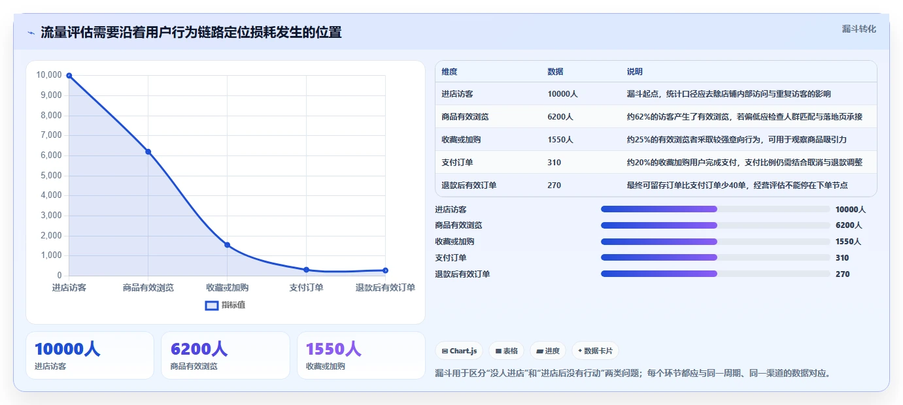Select the 10000人 进店访客 data card

(90, 355)
